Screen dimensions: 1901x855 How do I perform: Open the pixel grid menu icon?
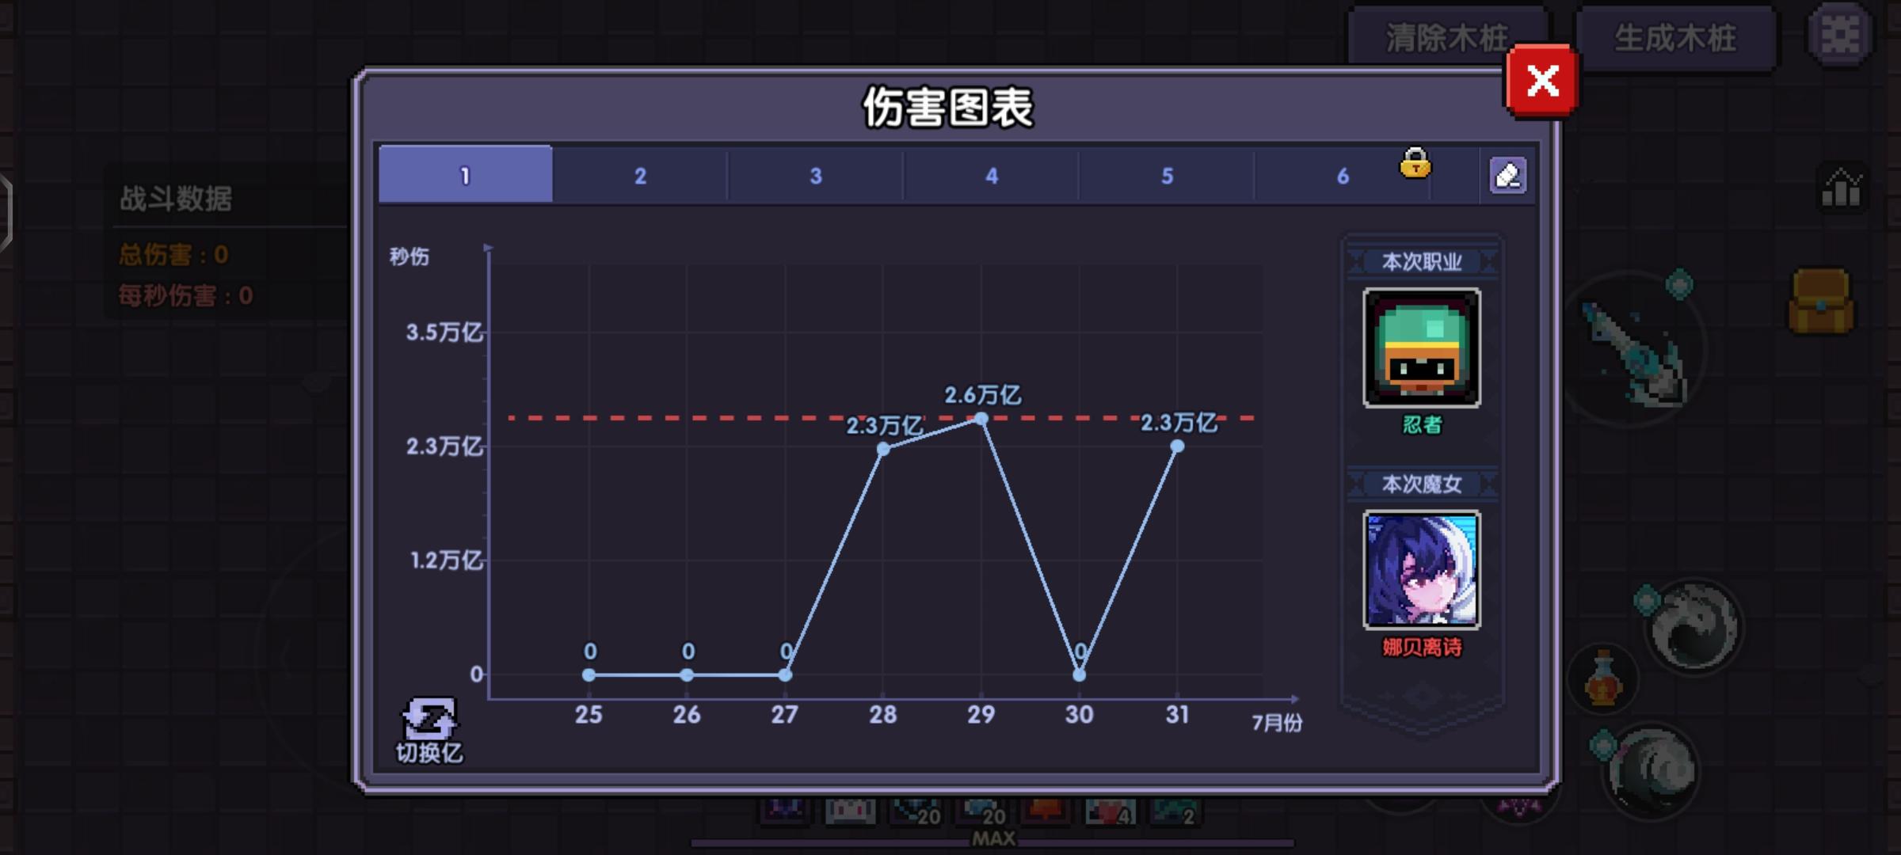pos(1840,35)
